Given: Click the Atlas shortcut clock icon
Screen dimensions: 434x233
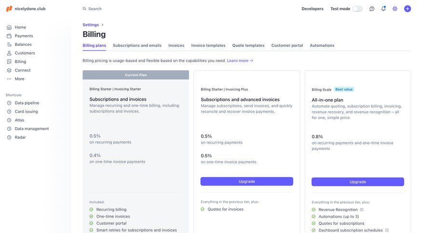Looking at the screenshot, I should pyautogui.click(x=9, y=120).
